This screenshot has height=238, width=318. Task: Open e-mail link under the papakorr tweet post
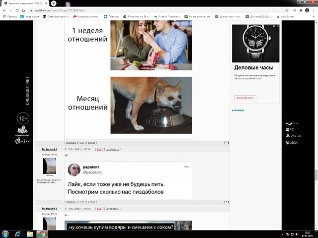(x=91, y=202)
